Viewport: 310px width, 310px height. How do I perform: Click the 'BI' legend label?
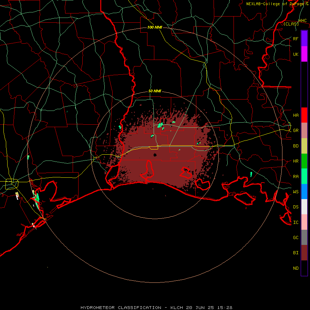296,253
